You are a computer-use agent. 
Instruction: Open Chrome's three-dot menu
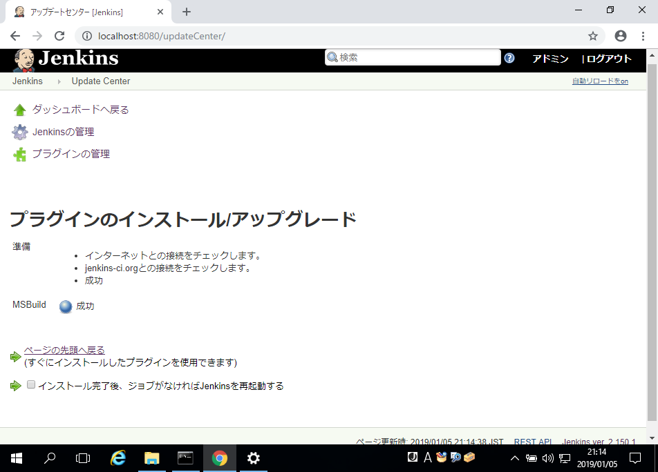[643, 35]
